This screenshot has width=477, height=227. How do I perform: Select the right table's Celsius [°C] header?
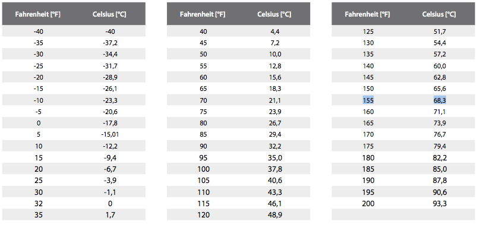click(439, 14)
